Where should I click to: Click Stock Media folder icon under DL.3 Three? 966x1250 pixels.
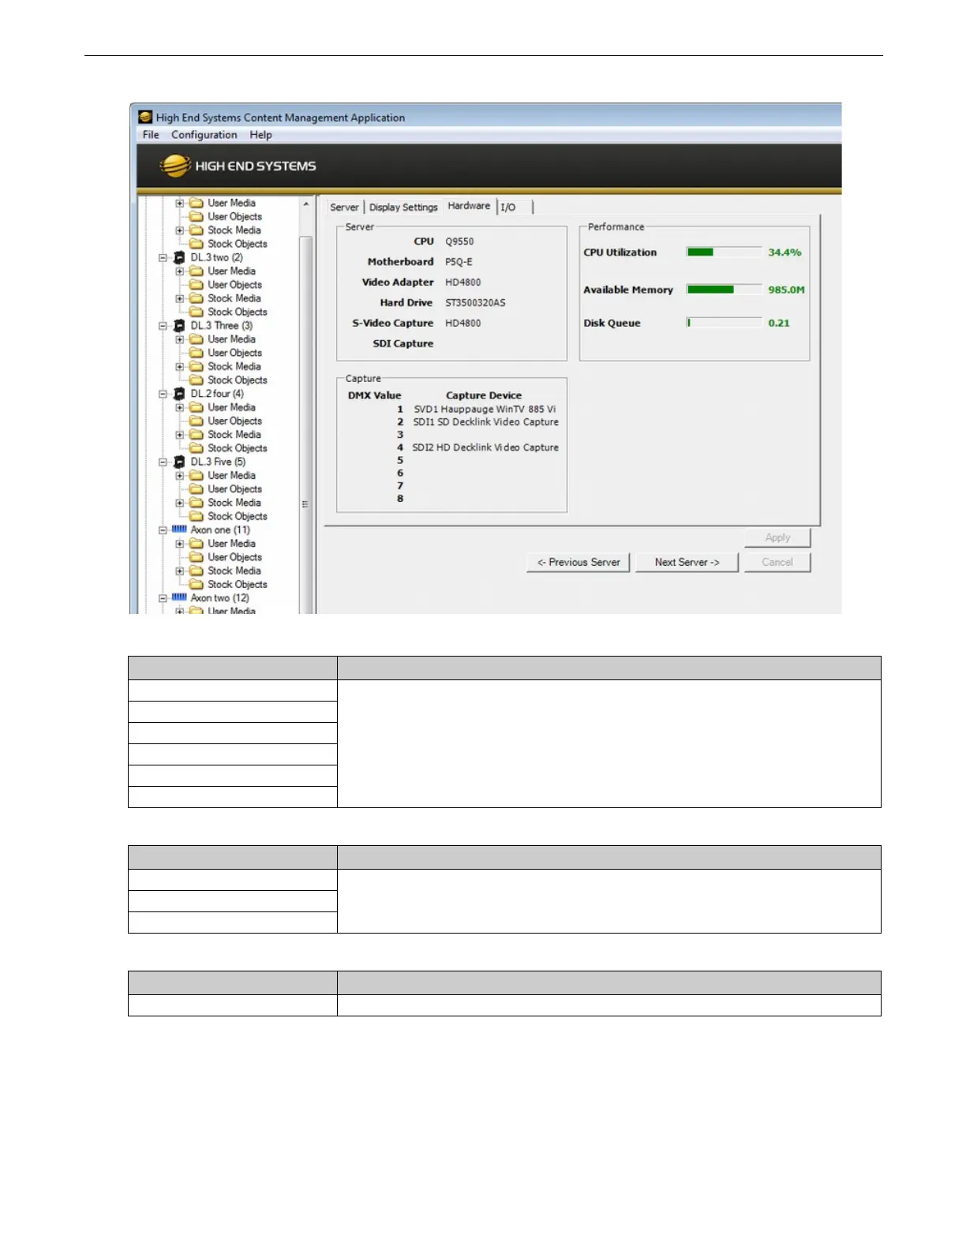tap(197, 366)
